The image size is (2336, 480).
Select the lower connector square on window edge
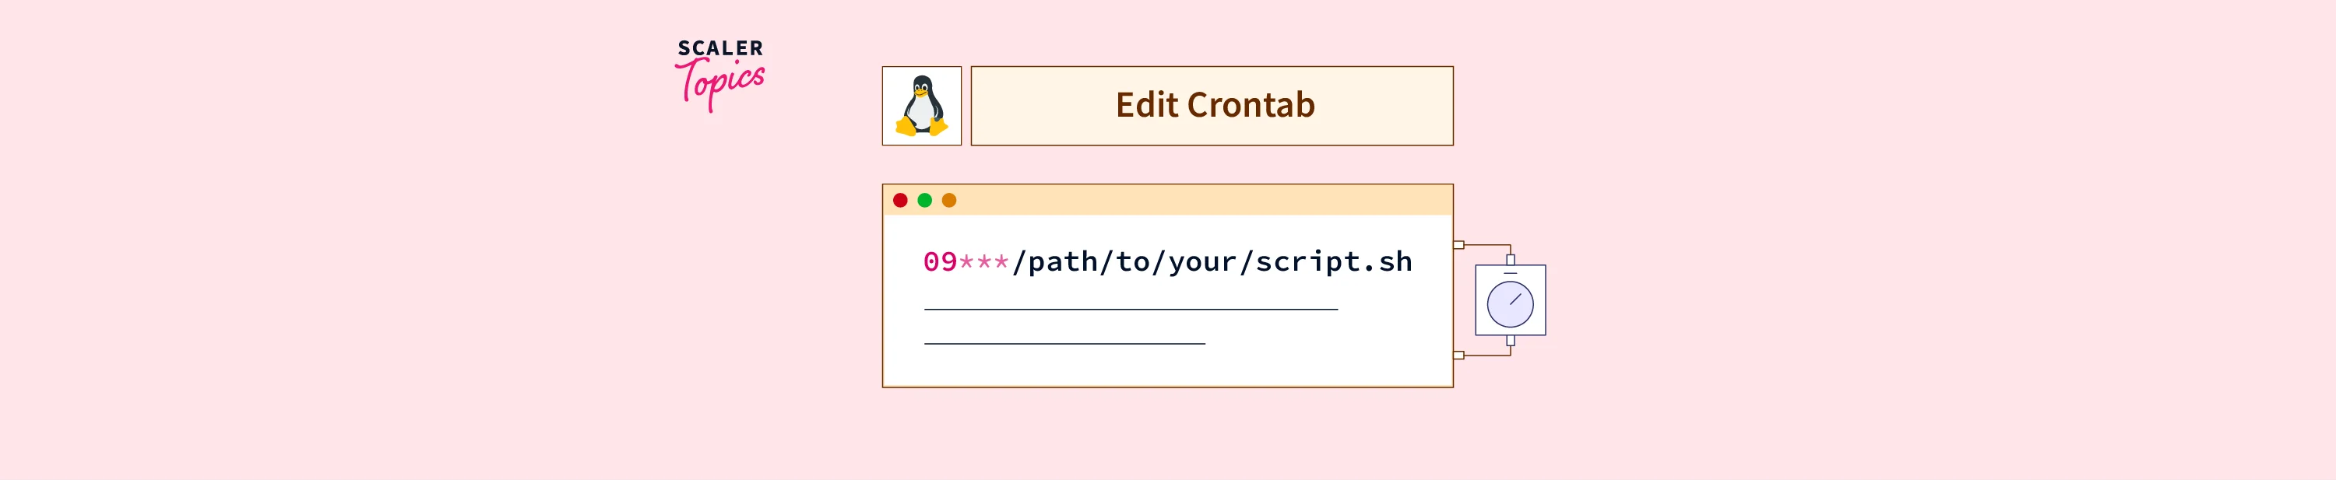click(1458, 355)
